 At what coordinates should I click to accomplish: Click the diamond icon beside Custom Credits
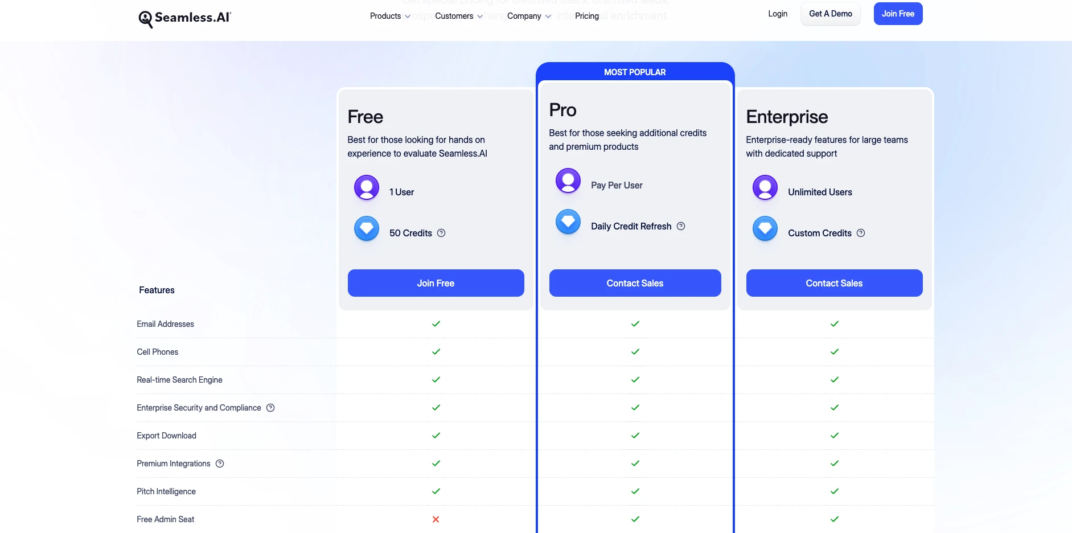pyautogui.click(x=765, y=228)
